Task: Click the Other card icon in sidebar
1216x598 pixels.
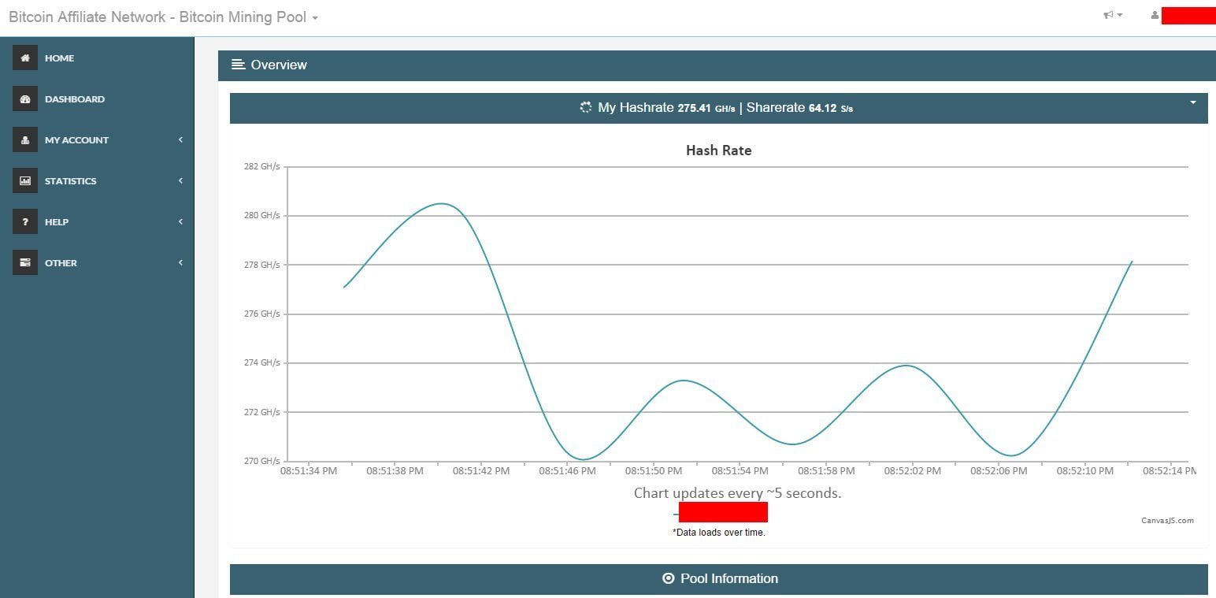Action: 25,262
